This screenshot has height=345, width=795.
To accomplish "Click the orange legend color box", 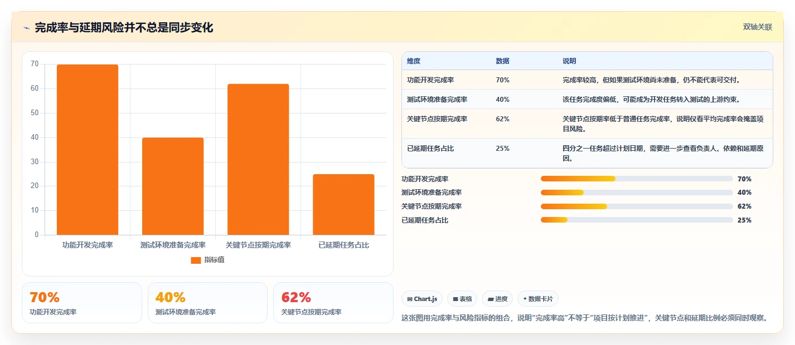I will coord(196,260).
